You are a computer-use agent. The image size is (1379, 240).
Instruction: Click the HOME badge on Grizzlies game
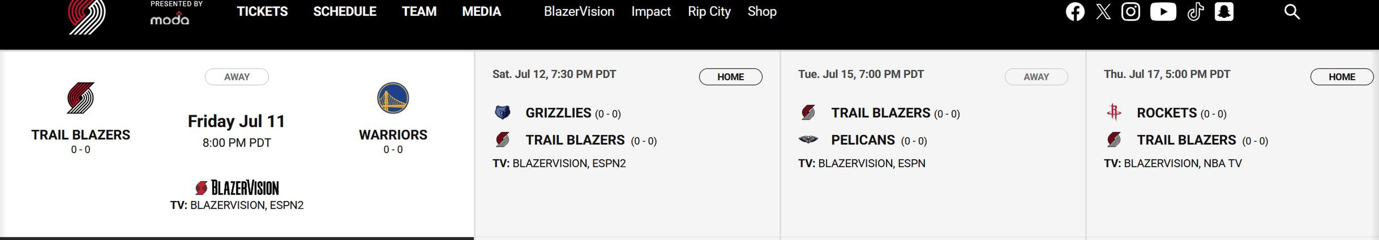point(730,77)
